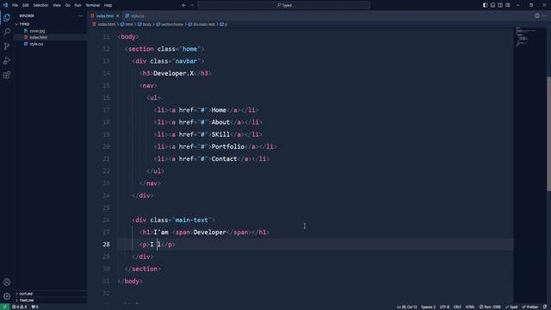Viewport: 551px width, 310px height.
Task: Click the text Developer.X on line 14
Action: click(x=174, y=73)
